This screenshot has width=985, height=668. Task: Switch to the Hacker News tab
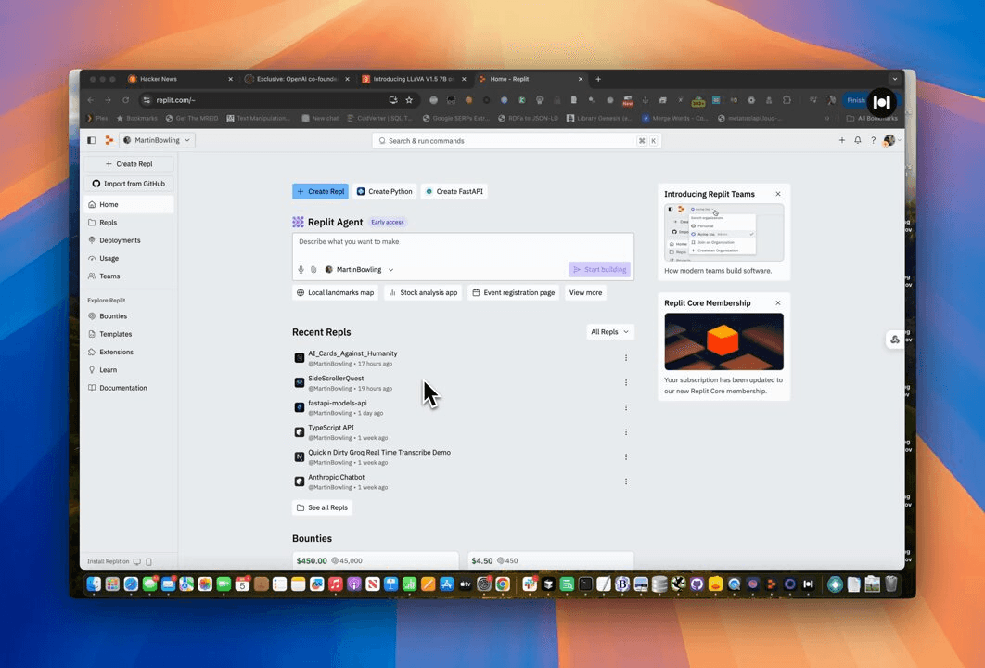coord(159,79)
